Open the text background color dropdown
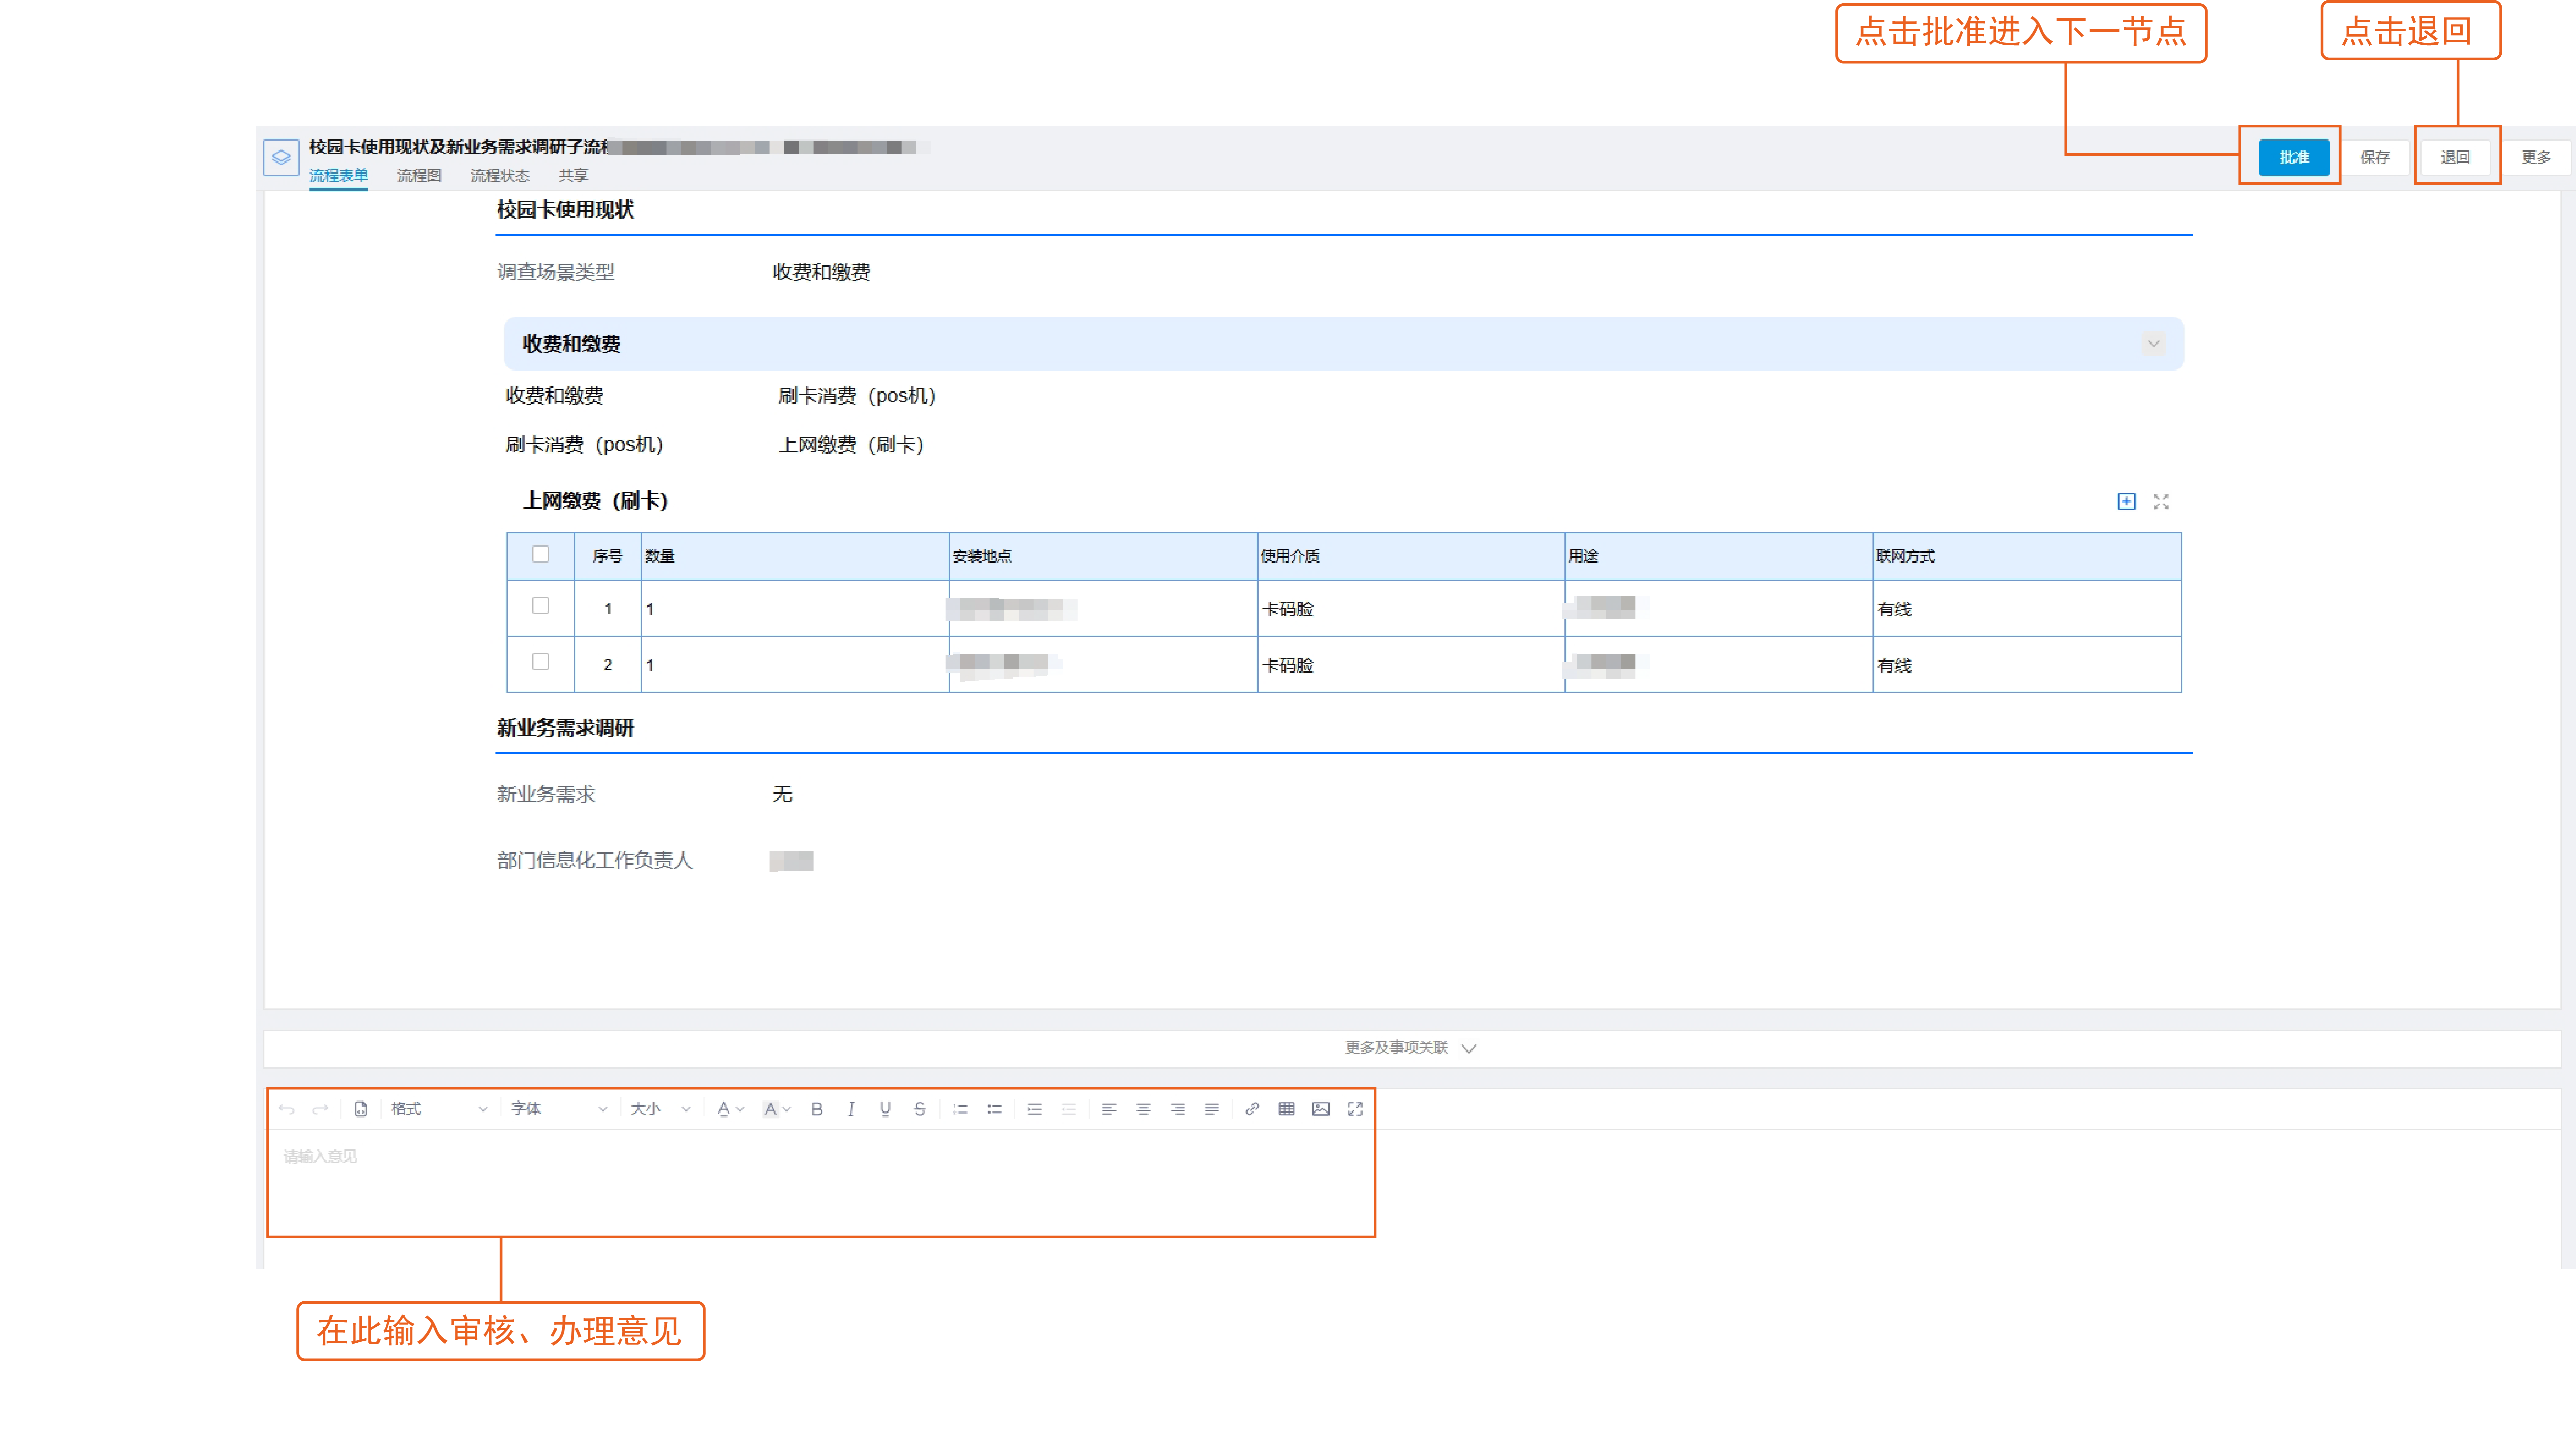 tap(777, 1109)
